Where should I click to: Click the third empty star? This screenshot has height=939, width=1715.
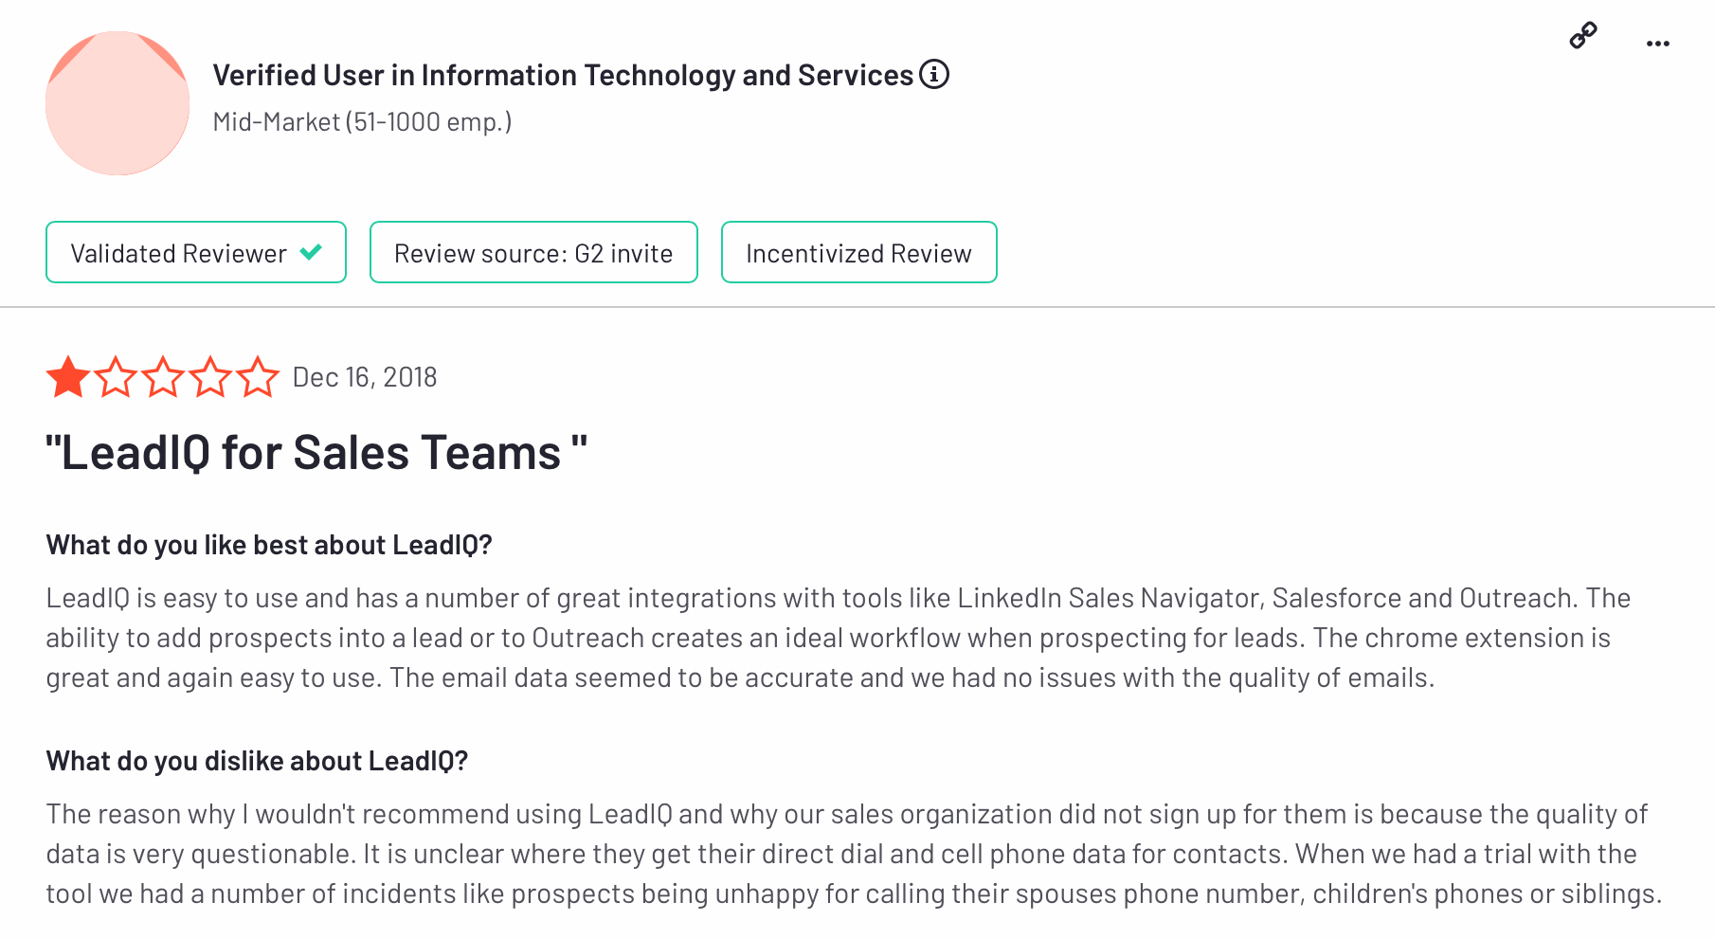coord(163,377)
